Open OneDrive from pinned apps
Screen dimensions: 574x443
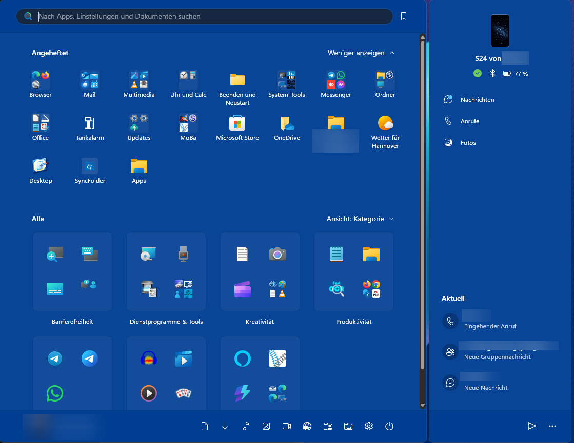tap(287, 127)
